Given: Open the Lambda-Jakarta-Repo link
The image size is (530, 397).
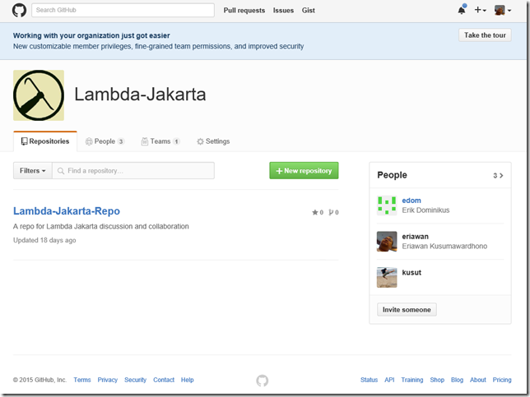Looking at the screenshot, I should click(x=67, y=211).
